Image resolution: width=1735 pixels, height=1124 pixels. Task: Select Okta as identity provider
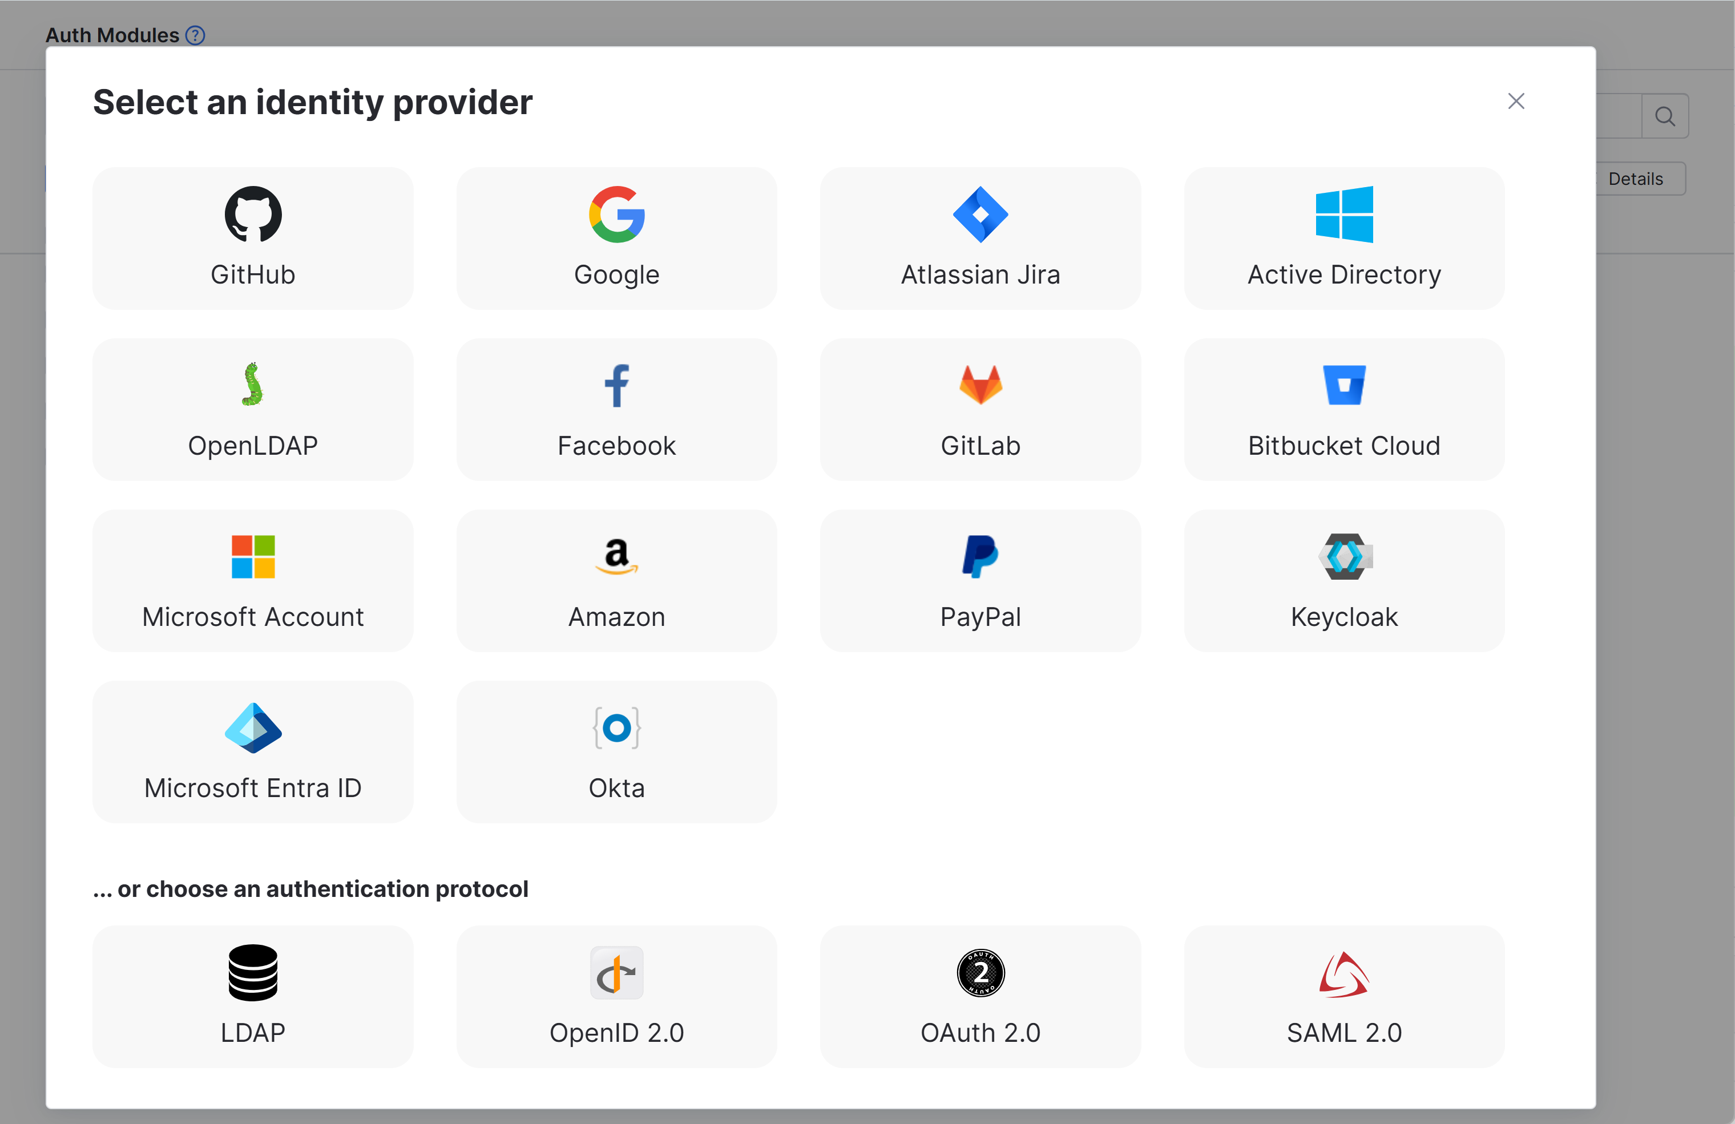click(616, 752)
